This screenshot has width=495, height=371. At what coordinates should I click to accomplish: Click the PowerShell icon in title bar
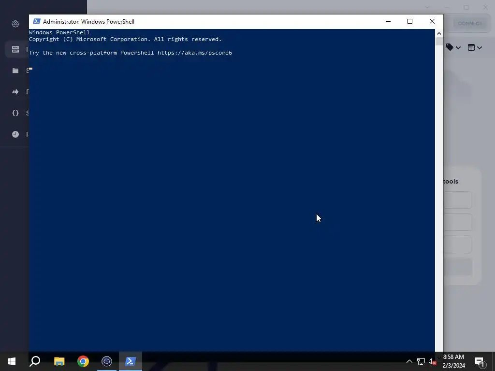pos(37,21)
